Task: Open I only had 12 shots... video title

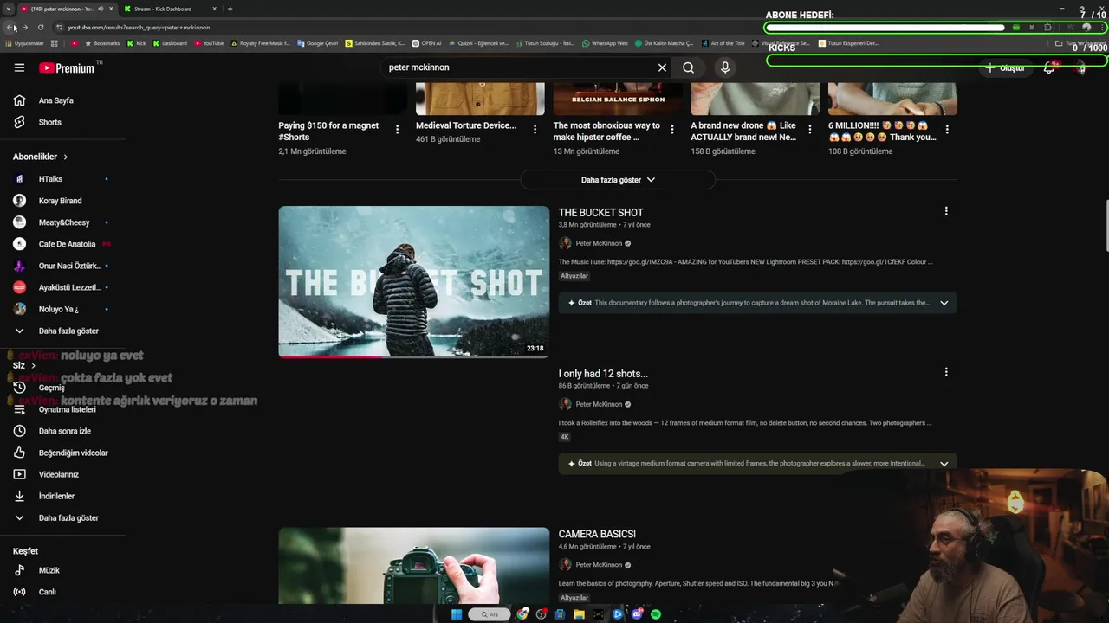Action: click(x=603, y=374)
